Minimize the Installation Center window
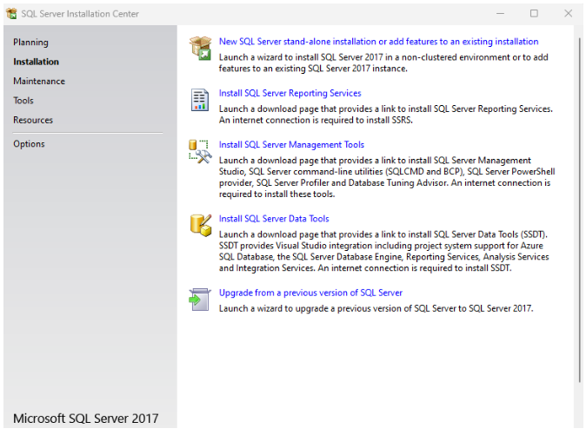This screenshot has width=586, height=435. click(501, 13)
